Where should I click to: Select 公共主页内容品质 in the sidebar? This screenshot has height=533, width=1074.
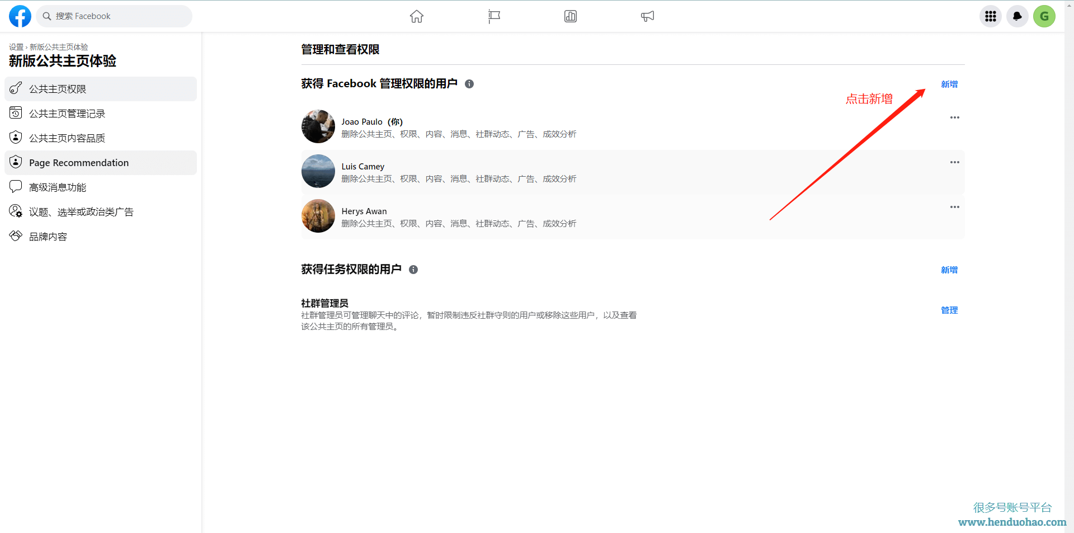[x=101, y=138]
